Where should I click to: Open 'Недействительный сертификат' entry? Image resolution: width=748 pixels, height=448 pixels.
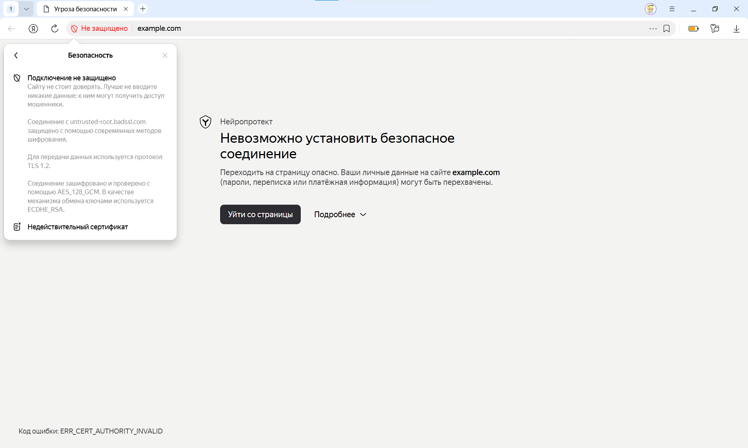(78, 227)
